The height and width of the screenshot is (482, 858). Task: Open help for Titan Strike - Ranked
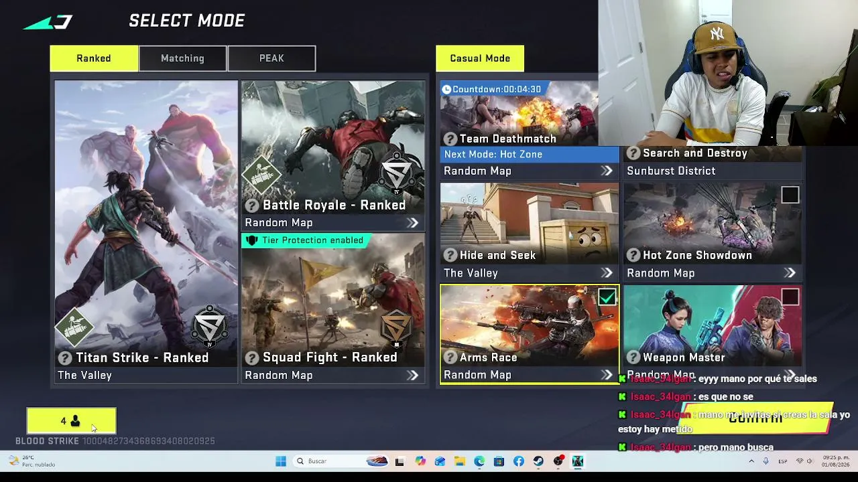pos(65,358)
